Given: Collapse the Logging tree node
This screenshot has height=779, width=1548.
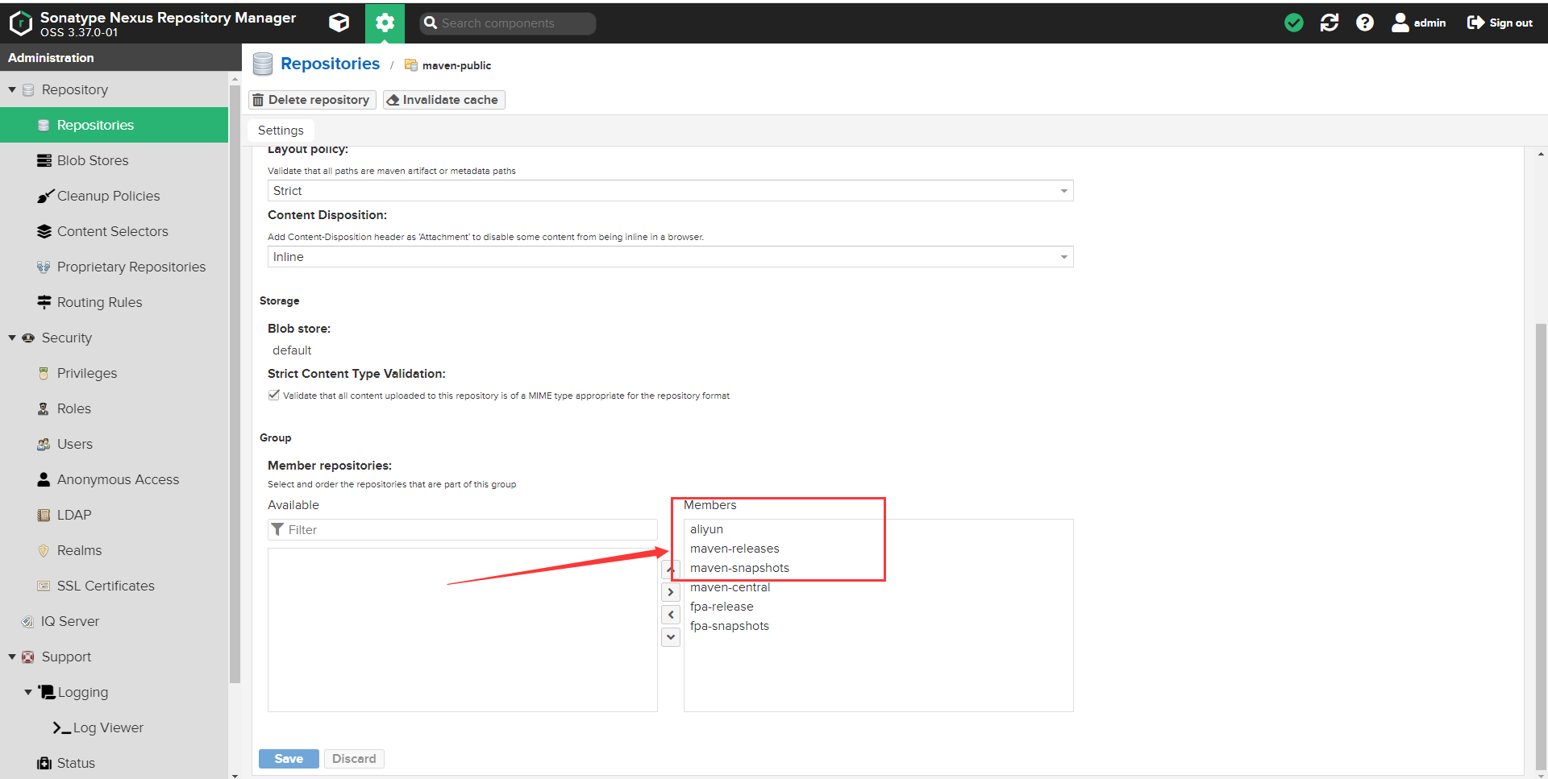Looking at the screenshot, I should [28, 692].
